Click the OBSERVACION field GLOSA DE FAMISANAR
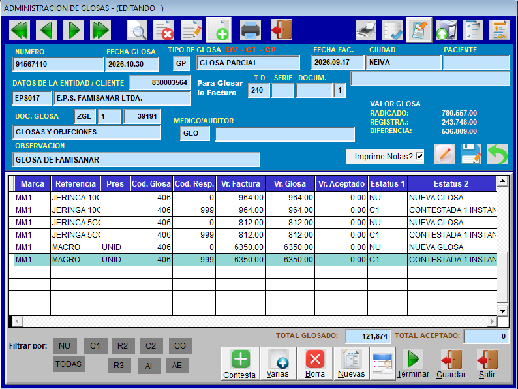The image size is (518, 389). pyautogui.click(x=136, y=160)
